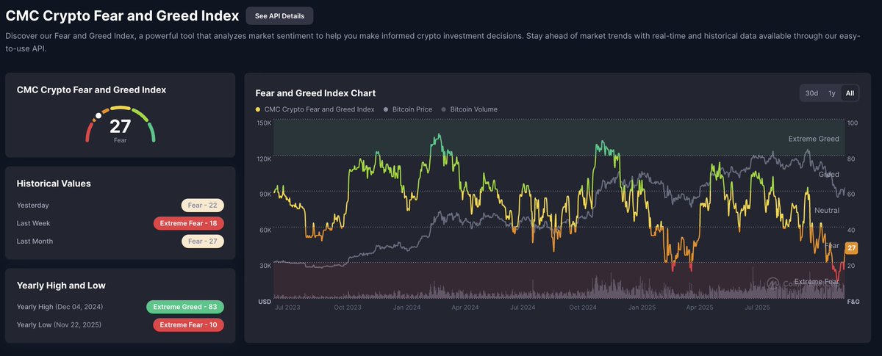Click the Last Week label

pos(34,223)
